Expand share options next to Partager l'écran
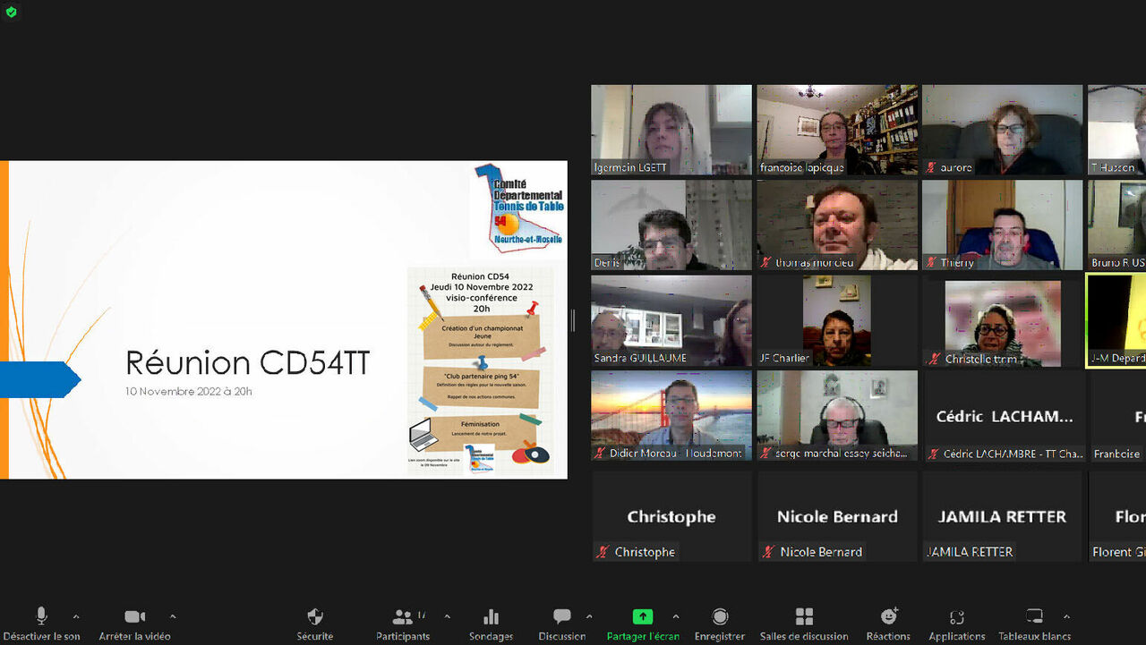Screen dimensions: 1146x645 point(675,616)
